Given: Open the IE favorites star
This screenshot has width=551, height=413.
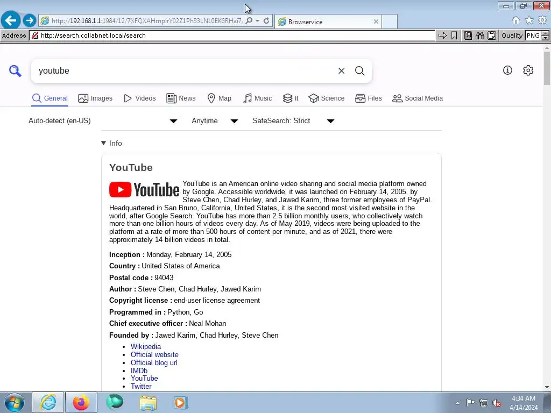Looking at the screenshot, I should 529,20.
